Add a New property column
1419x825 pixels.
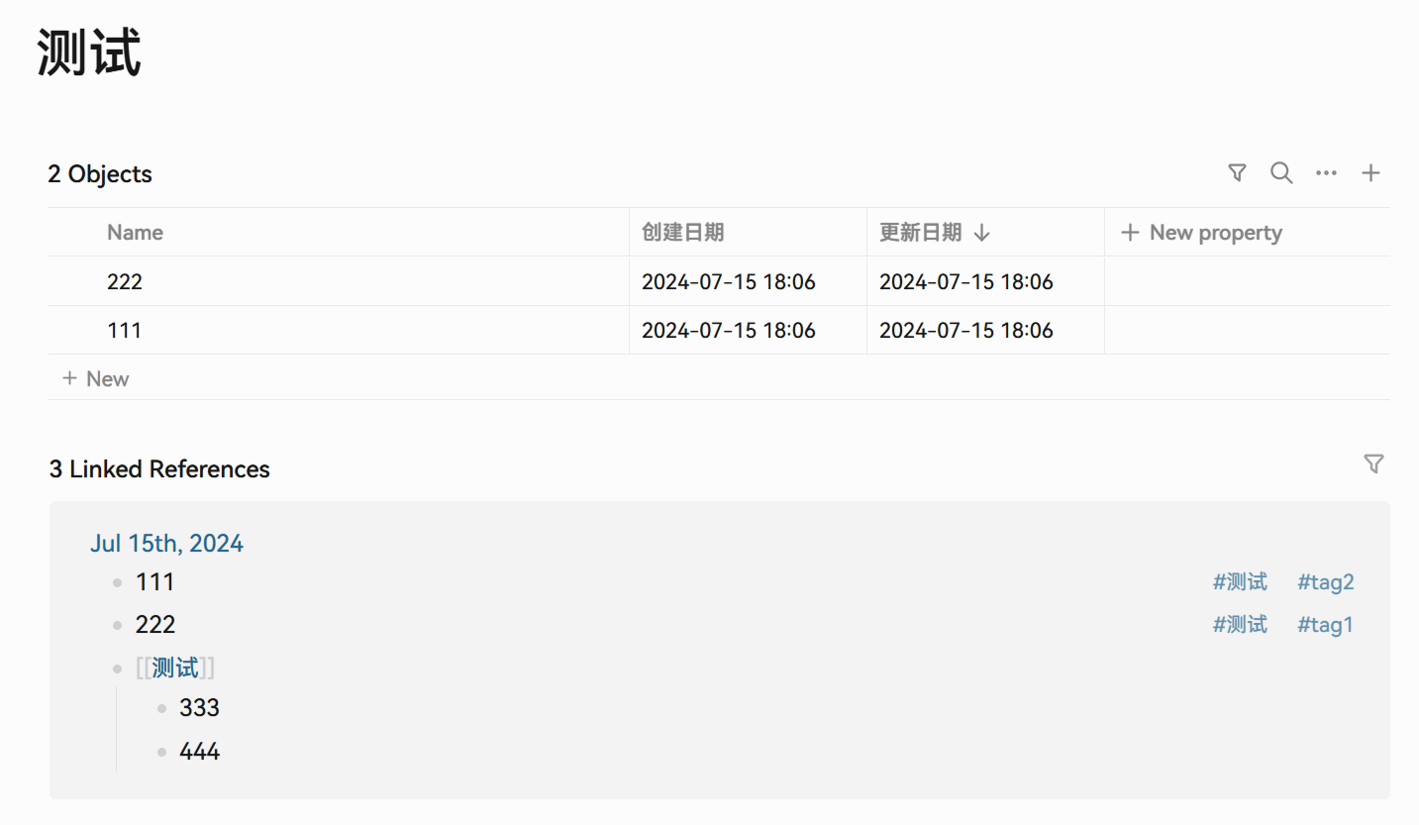coord(1201,233)
